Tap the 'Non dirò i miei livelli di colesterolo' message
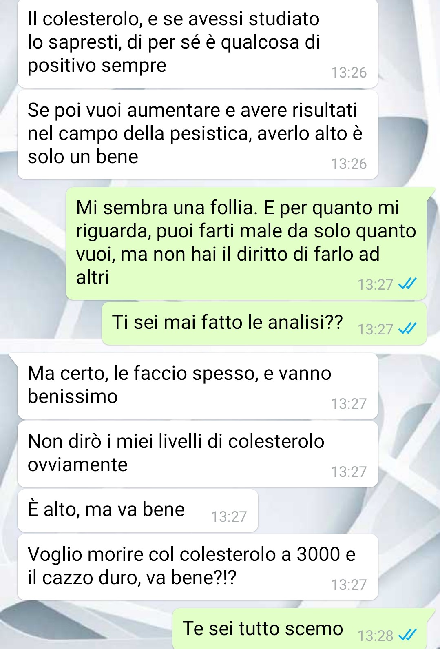This screenshot has width=440, height=649. (x=198, y=454)
